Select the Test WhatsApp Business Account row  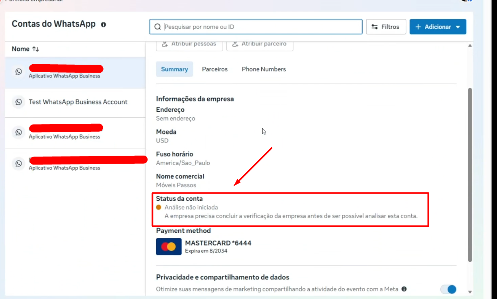[x=75, y=102]
